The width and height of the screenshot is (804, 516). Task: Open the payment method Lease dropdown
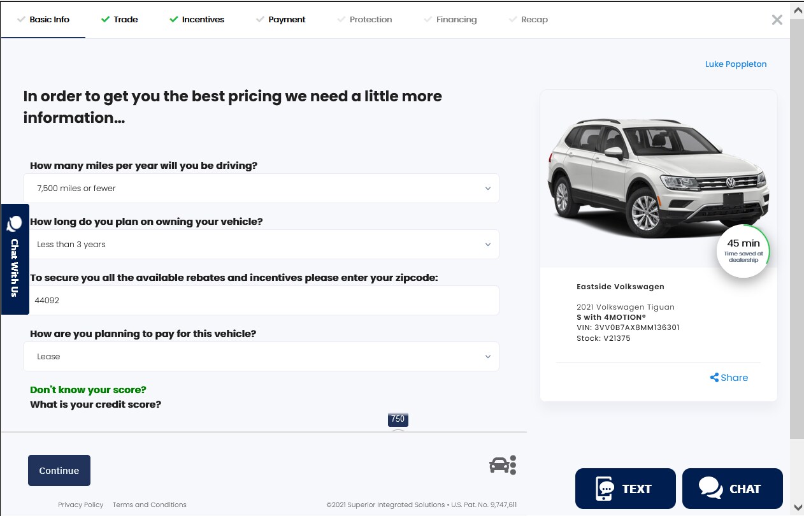click(261, 357)
